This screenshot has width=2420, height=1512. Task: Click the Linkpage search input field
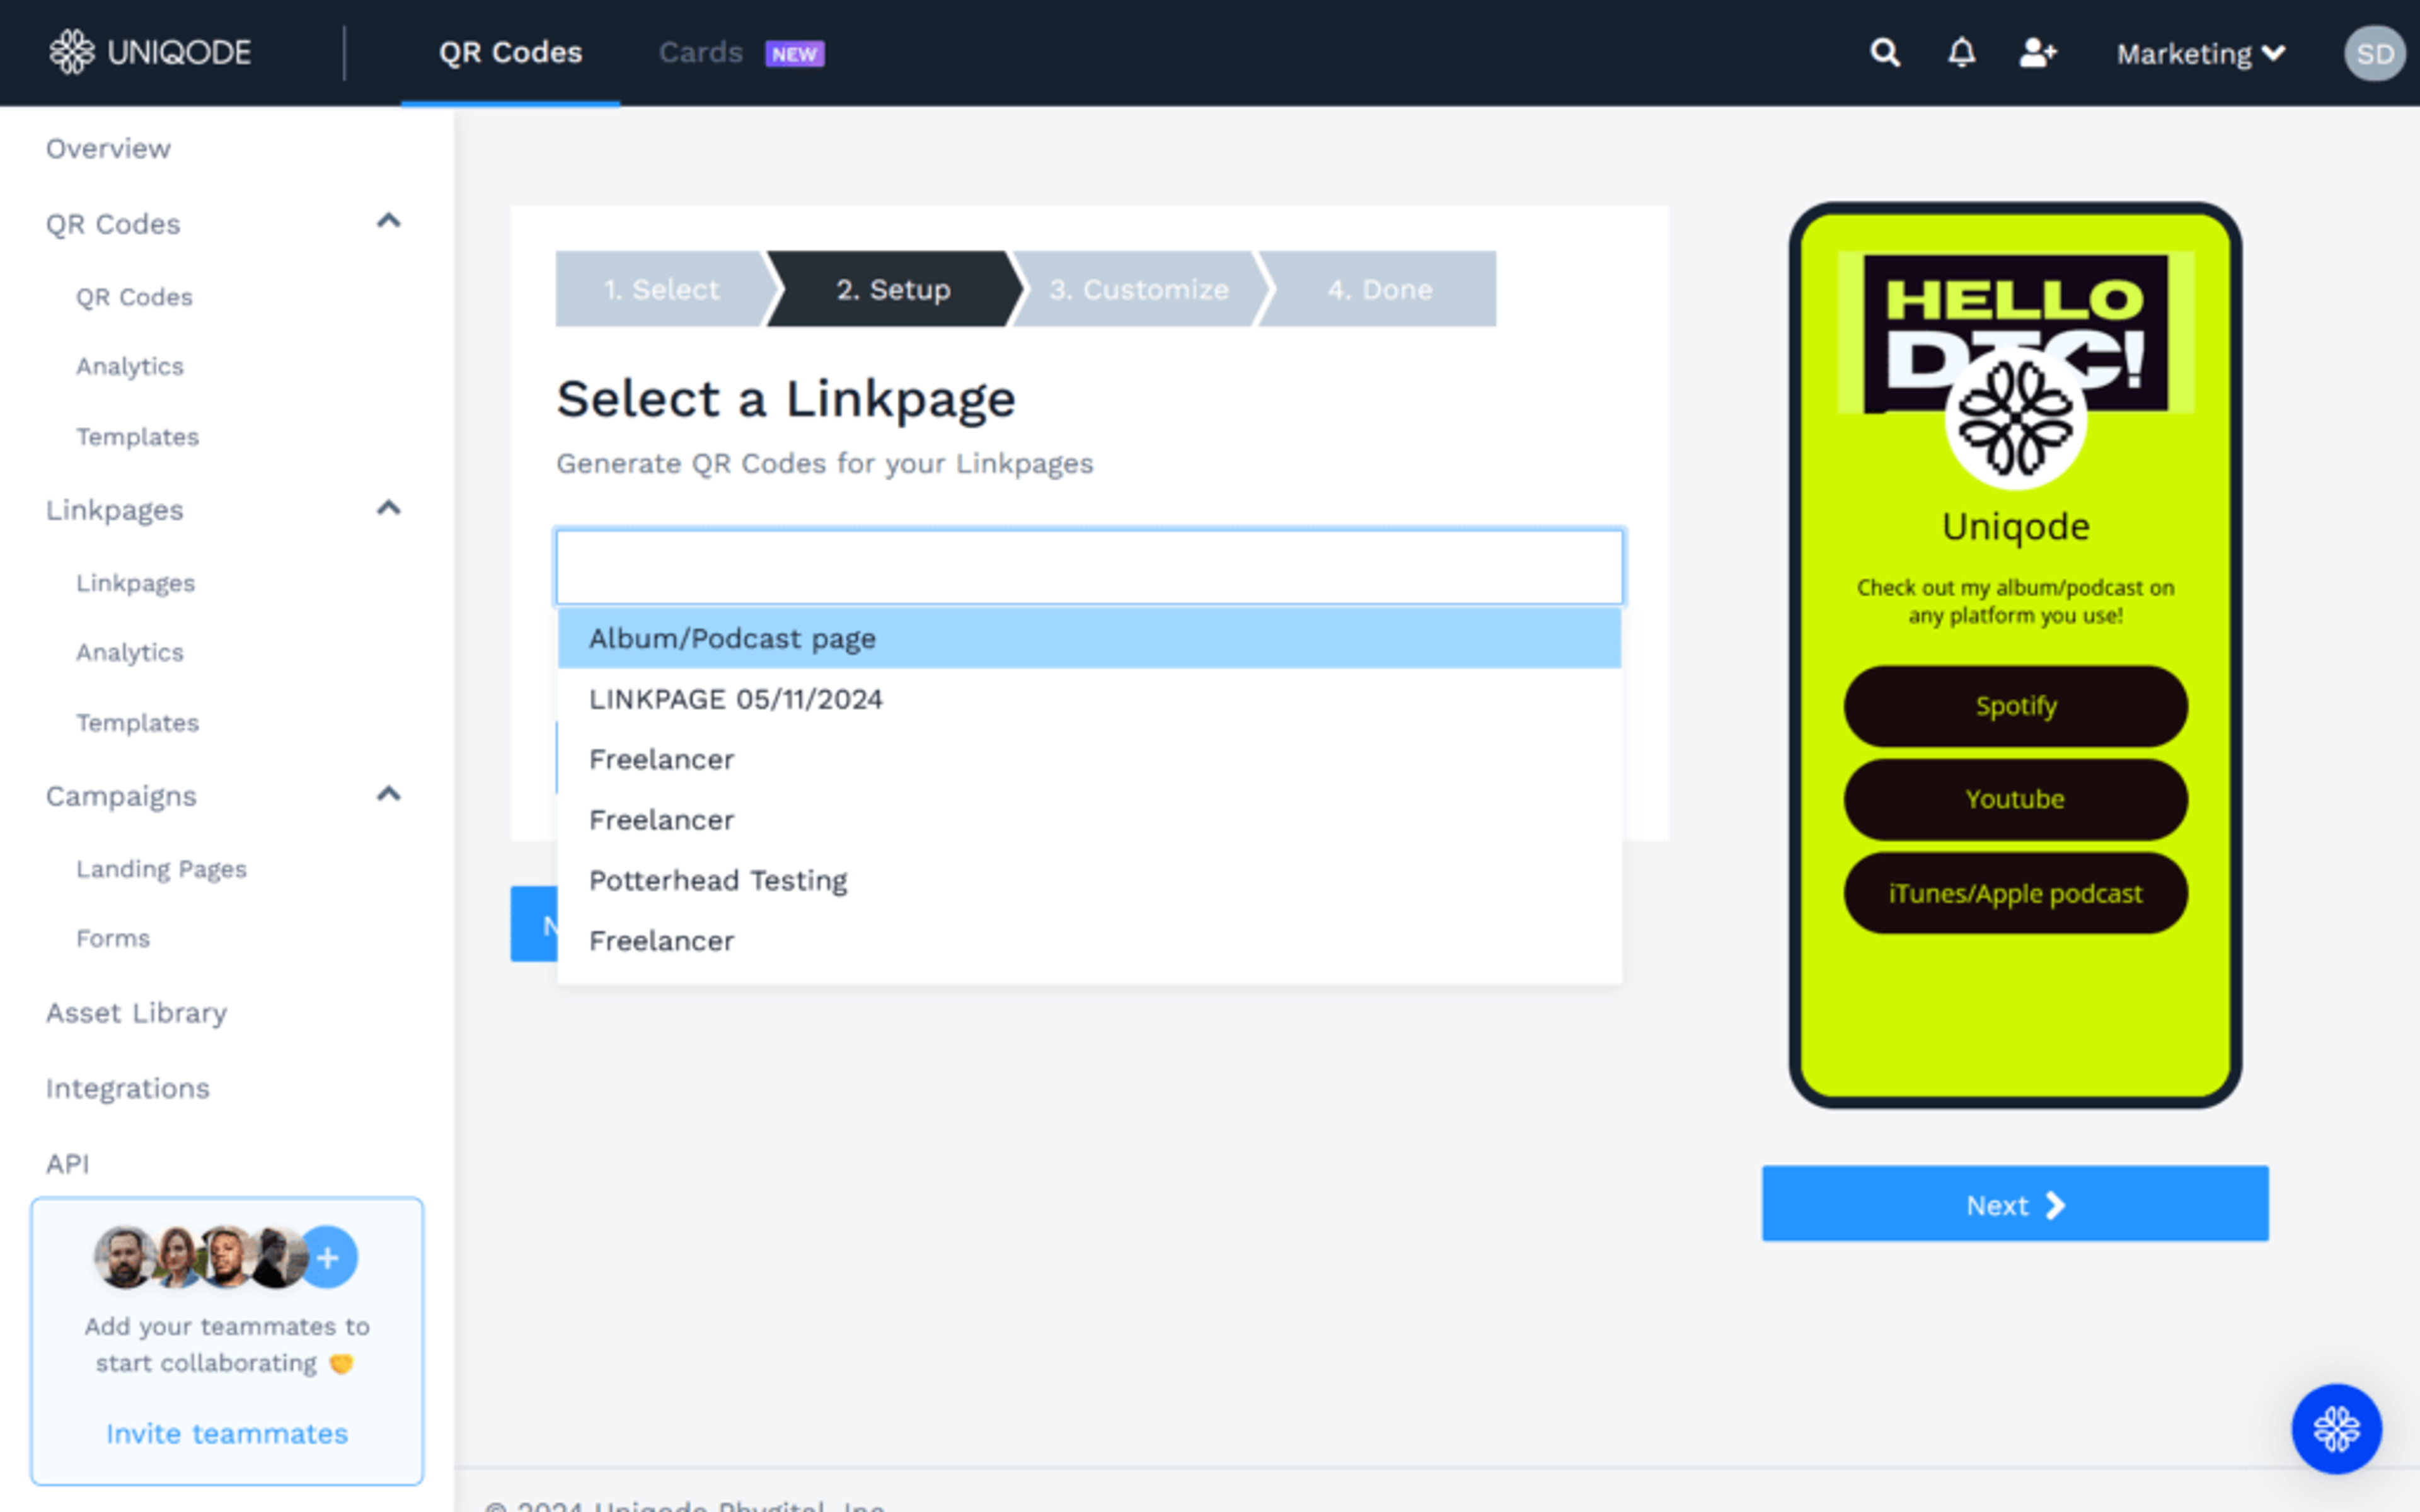tap(1090, 567)
